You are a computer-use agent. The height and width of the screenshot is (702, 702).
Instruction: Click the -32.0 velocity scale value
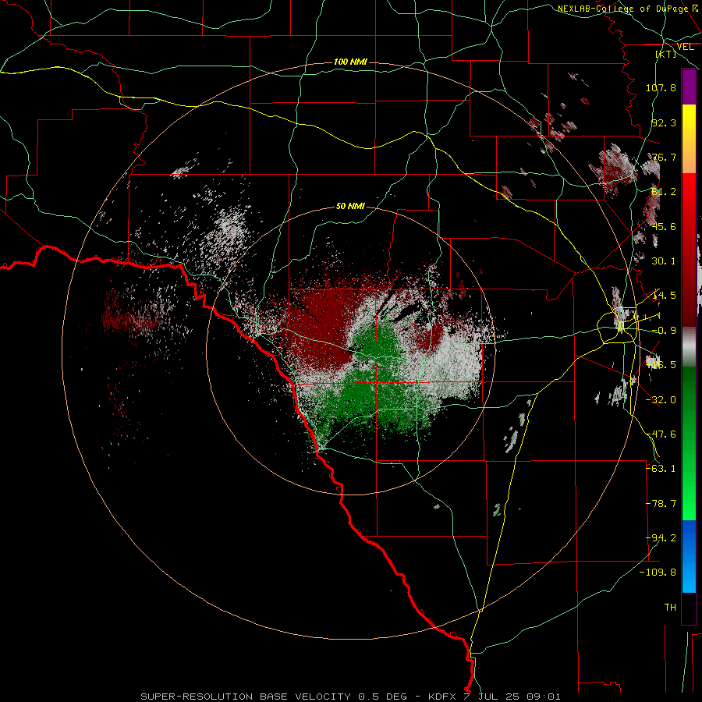661,400
